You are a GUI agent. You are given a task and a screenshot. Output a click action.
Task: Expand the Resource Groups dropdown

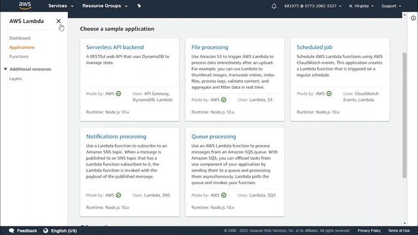pos(104,6)
